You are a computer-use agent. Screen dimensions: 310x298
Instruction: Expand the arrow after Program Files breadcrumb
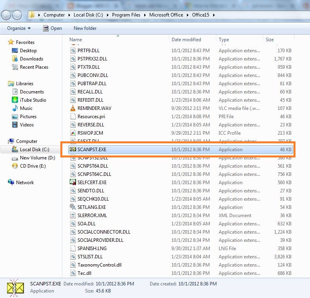[145, 15]
